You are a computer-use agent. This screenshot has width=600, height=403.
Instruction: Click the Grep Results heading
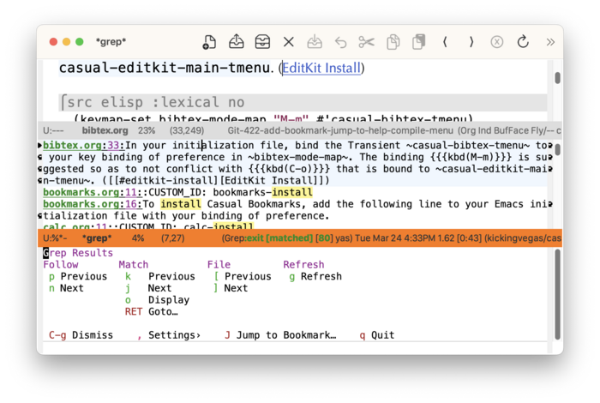pyautogui.click(x=78, y=253)
